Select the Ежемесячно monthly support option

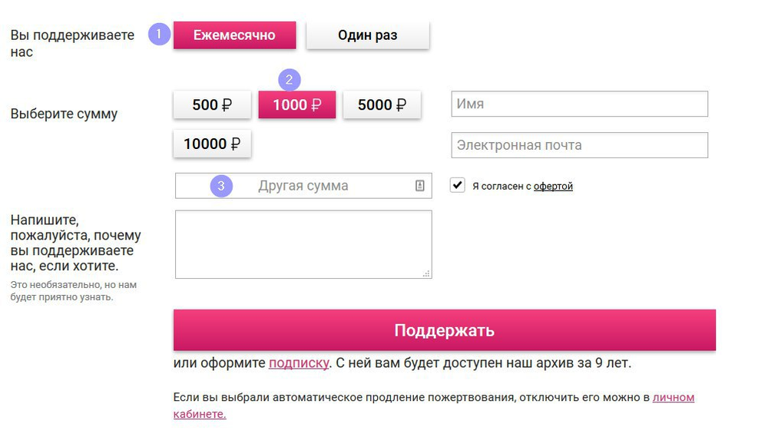[x=234, y=35]
